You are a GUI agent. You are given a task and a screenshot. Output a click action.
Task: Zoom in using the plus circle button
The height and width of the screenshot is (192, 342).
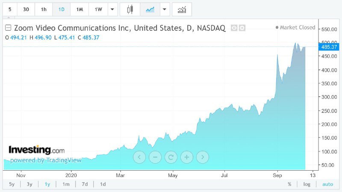coord(187,157)
